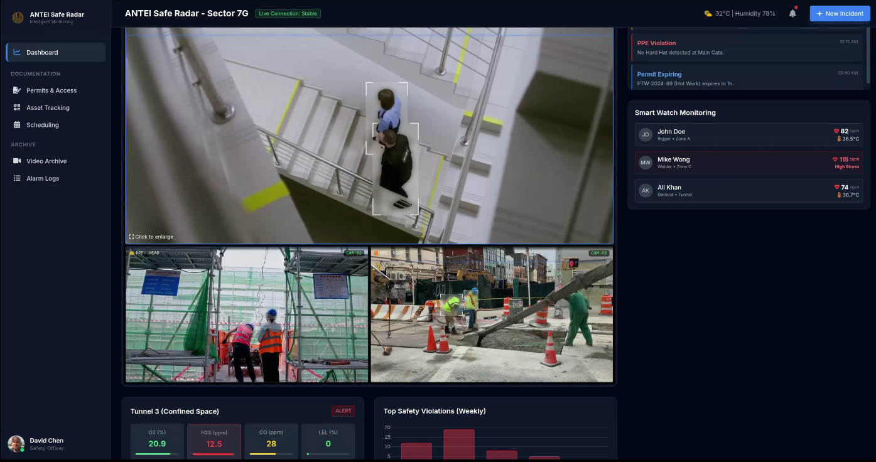Click the ANTEI Safe Radar logo icon
The width and height of the screenshot is (876, 462).
point(18,18)
